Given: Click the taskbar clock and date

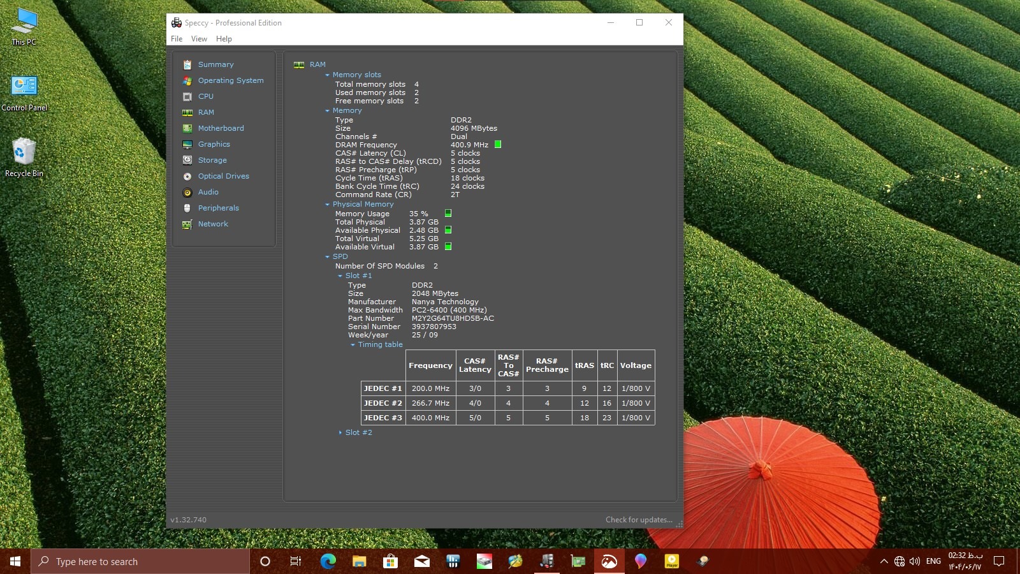Looking at the screenshot, I should (965, 561).
